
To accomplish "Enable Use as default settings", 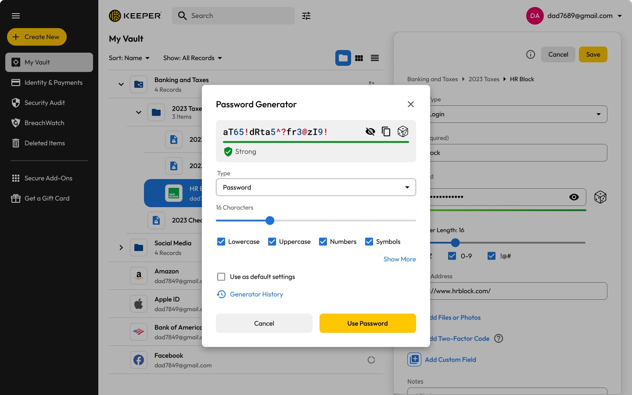I will (221, 276).
